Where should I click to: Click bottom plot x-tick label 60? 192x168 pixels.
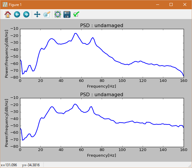pos(81,150)
